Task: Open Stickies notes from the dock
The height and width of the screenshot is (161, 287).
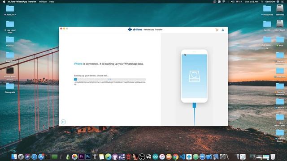Action: click(101, 157)
